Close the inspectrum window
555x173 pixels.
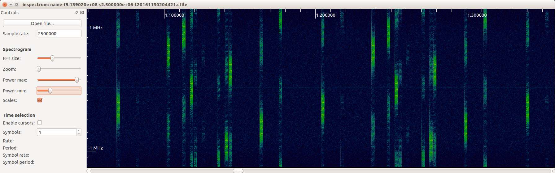pos(5,4)
